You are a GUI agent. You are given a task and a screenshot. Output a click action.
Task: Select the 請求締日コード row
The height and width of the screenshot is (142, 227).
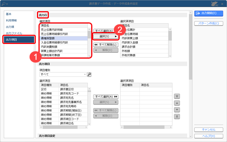click(x=63, y=119)
